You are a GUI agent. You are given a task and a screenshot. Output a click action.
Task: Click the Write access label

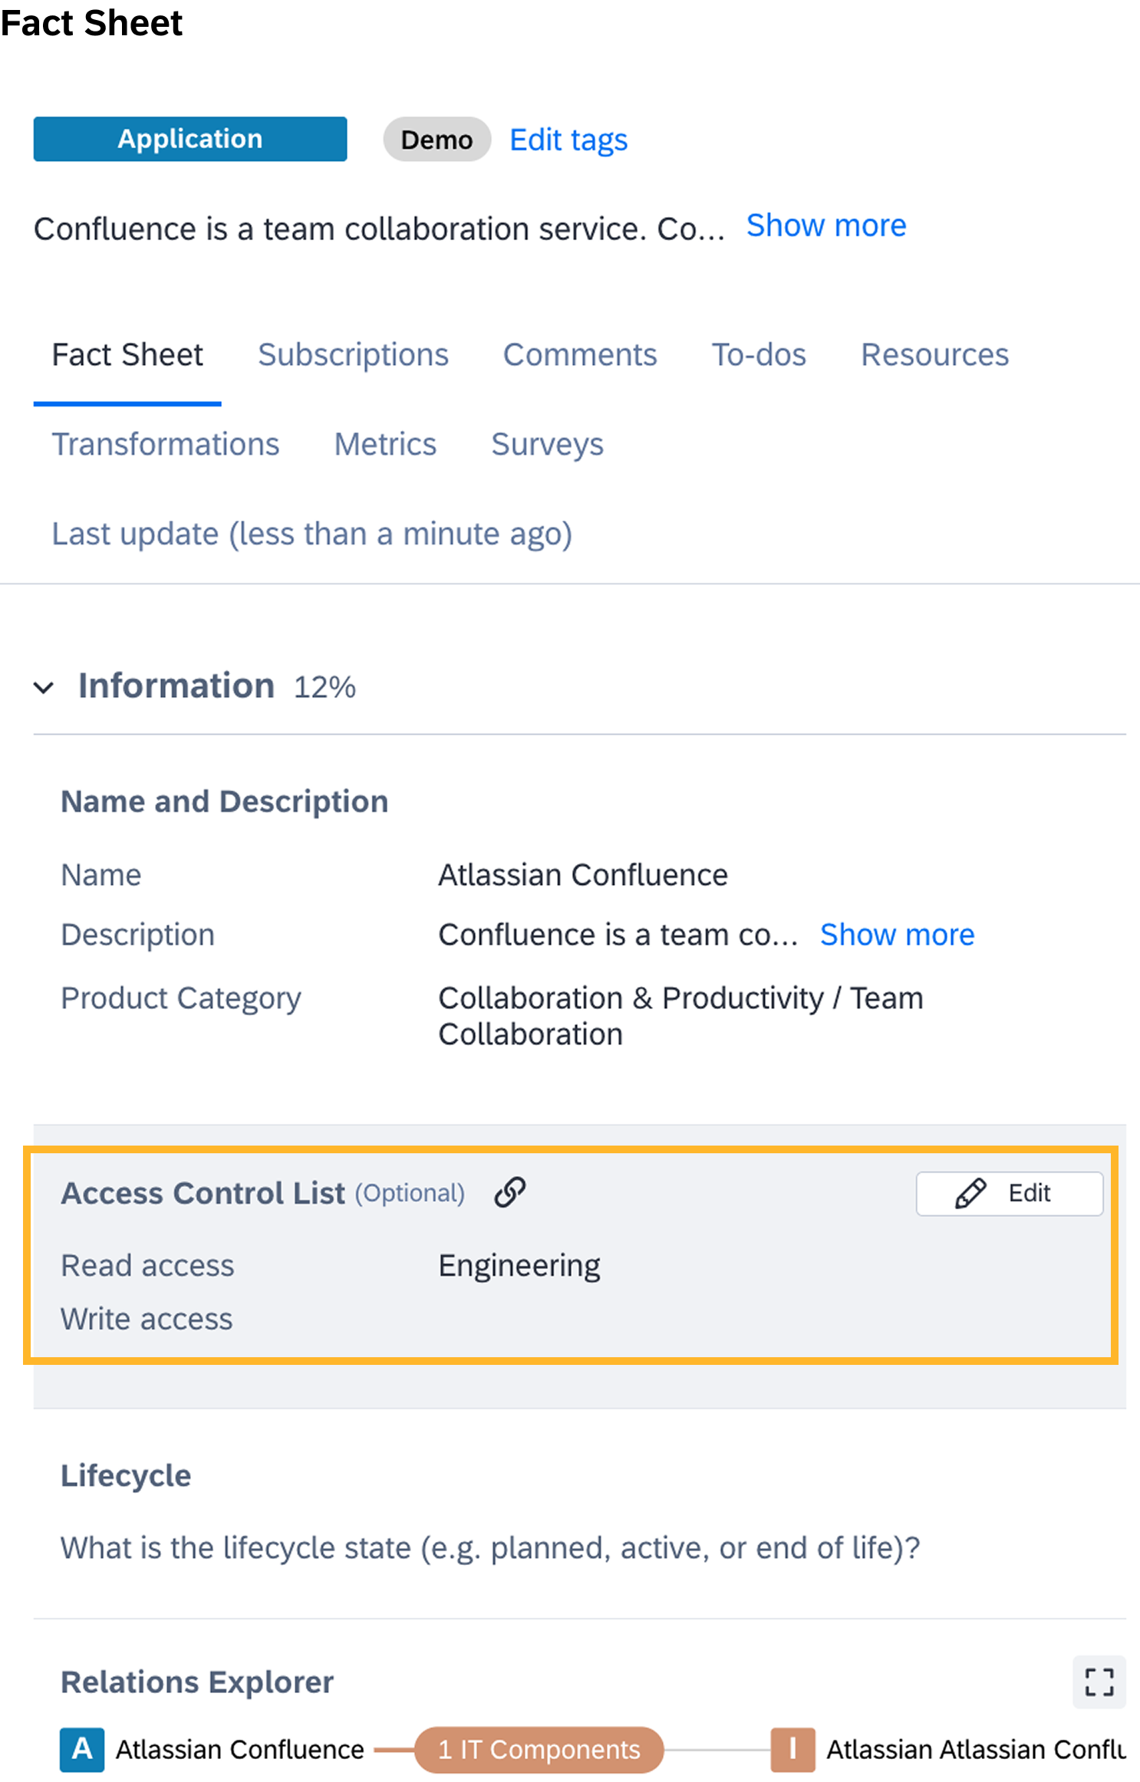coord(147,1319)
